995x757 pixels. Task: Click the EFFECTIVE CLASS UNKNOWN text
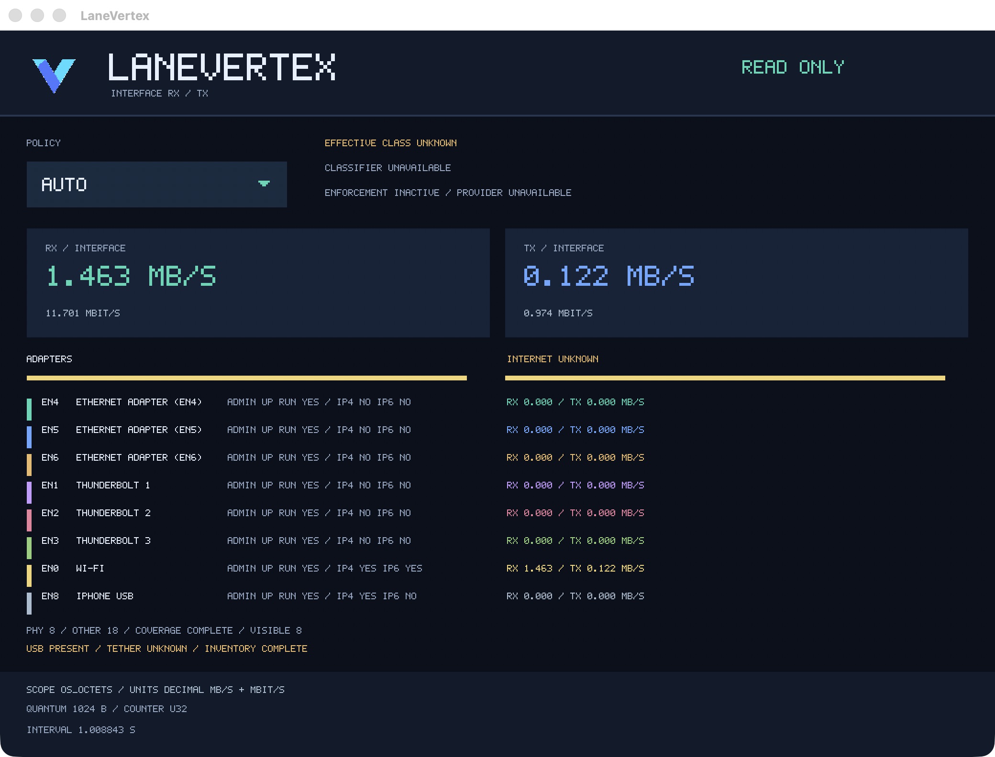[x=390, y=143]
